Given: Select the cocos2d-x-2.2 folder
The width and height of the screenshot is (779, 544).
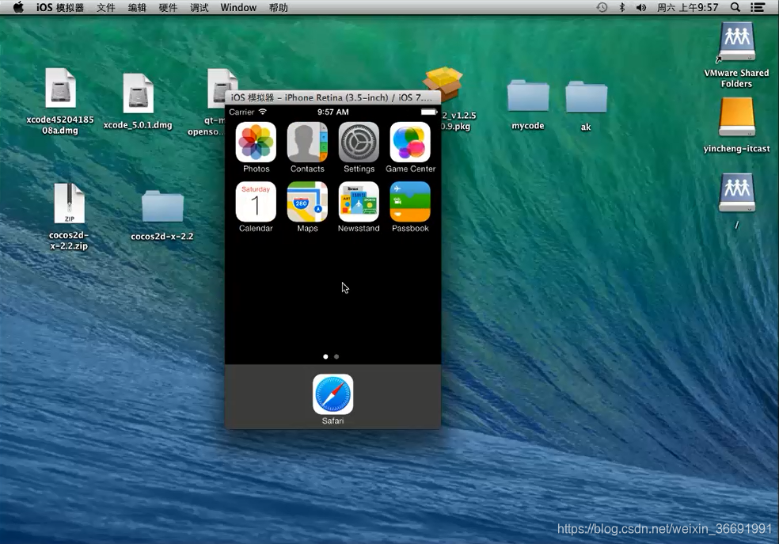Looking at the screenshot, I should click(x=162, y=206).
